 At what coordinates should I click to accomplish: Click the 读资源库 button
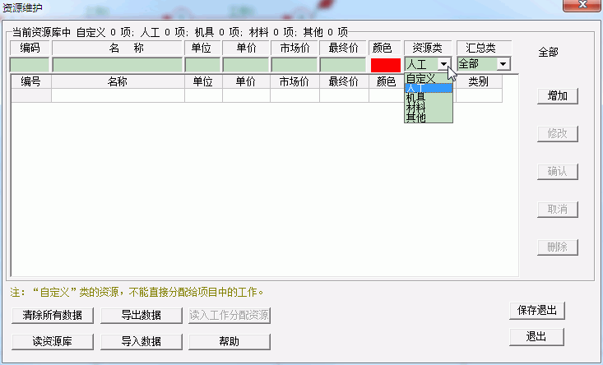tap(53, 341)
